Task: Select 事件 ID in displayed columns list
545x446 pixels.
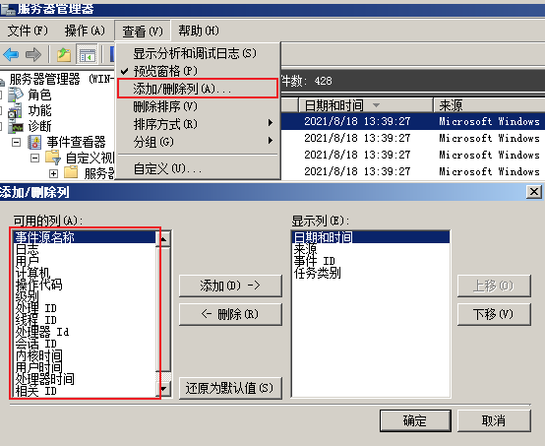Action: (x=371, y=261)
